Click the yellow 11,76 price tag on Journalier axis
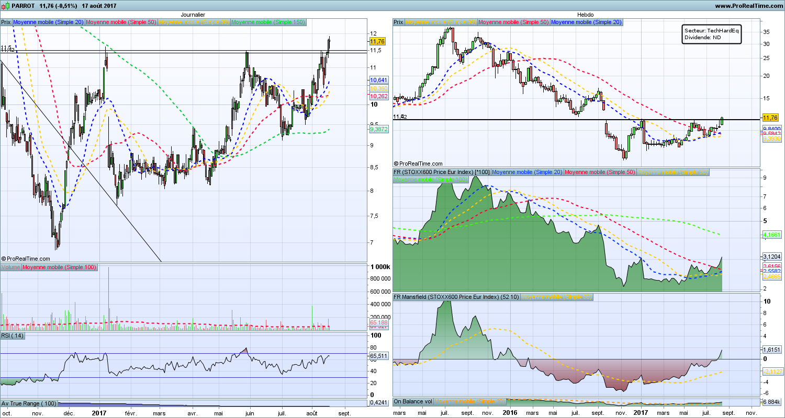 (377, 41)
